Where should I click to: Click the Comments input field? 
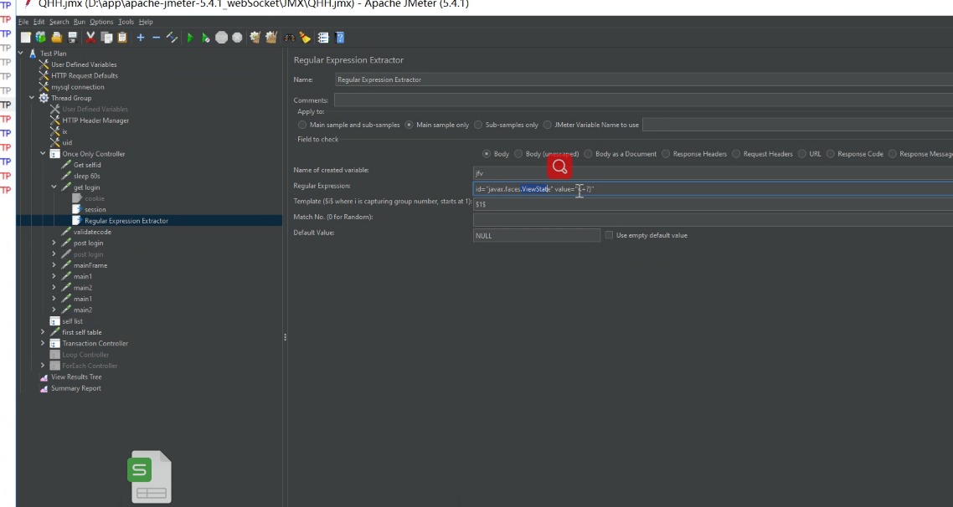coord(643,100)
